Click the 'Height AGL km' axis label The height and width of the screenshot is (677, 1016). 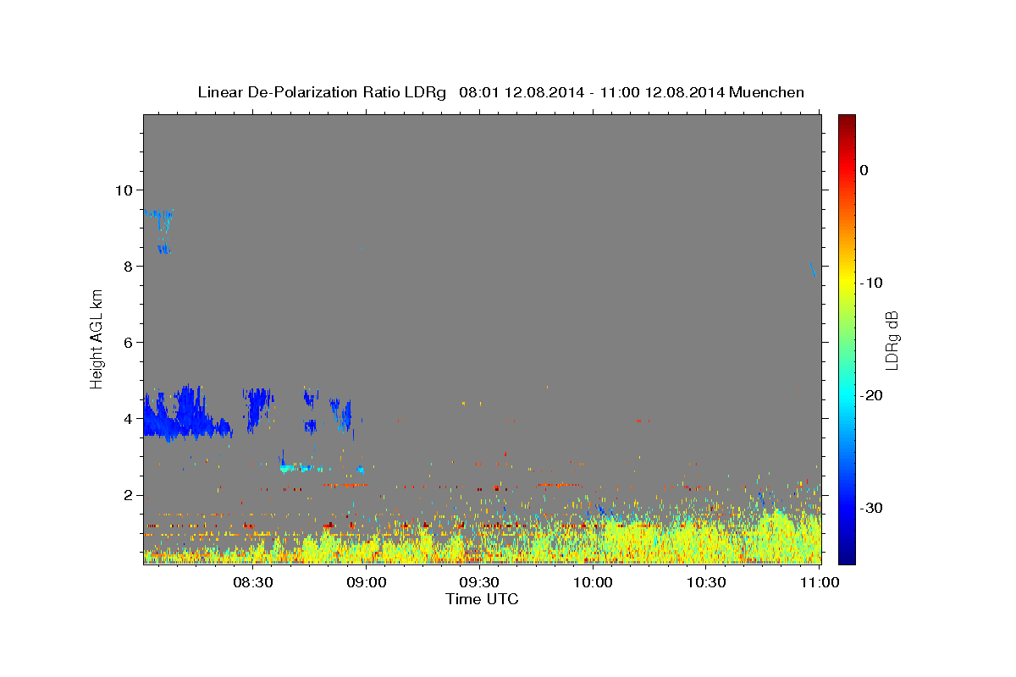coord(97,338)
